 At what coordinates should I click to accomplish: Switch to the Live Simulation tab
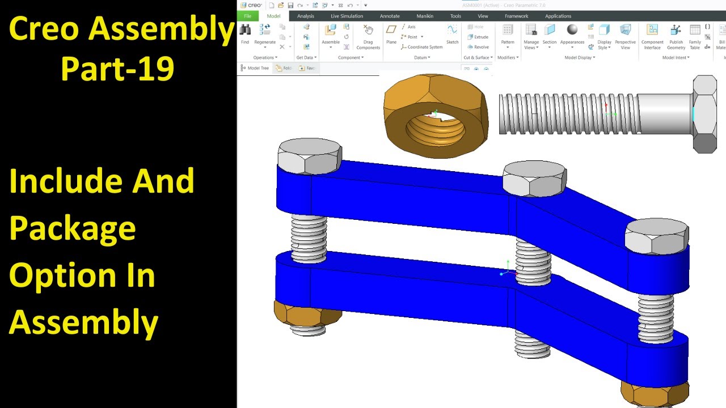pos(347,16)
